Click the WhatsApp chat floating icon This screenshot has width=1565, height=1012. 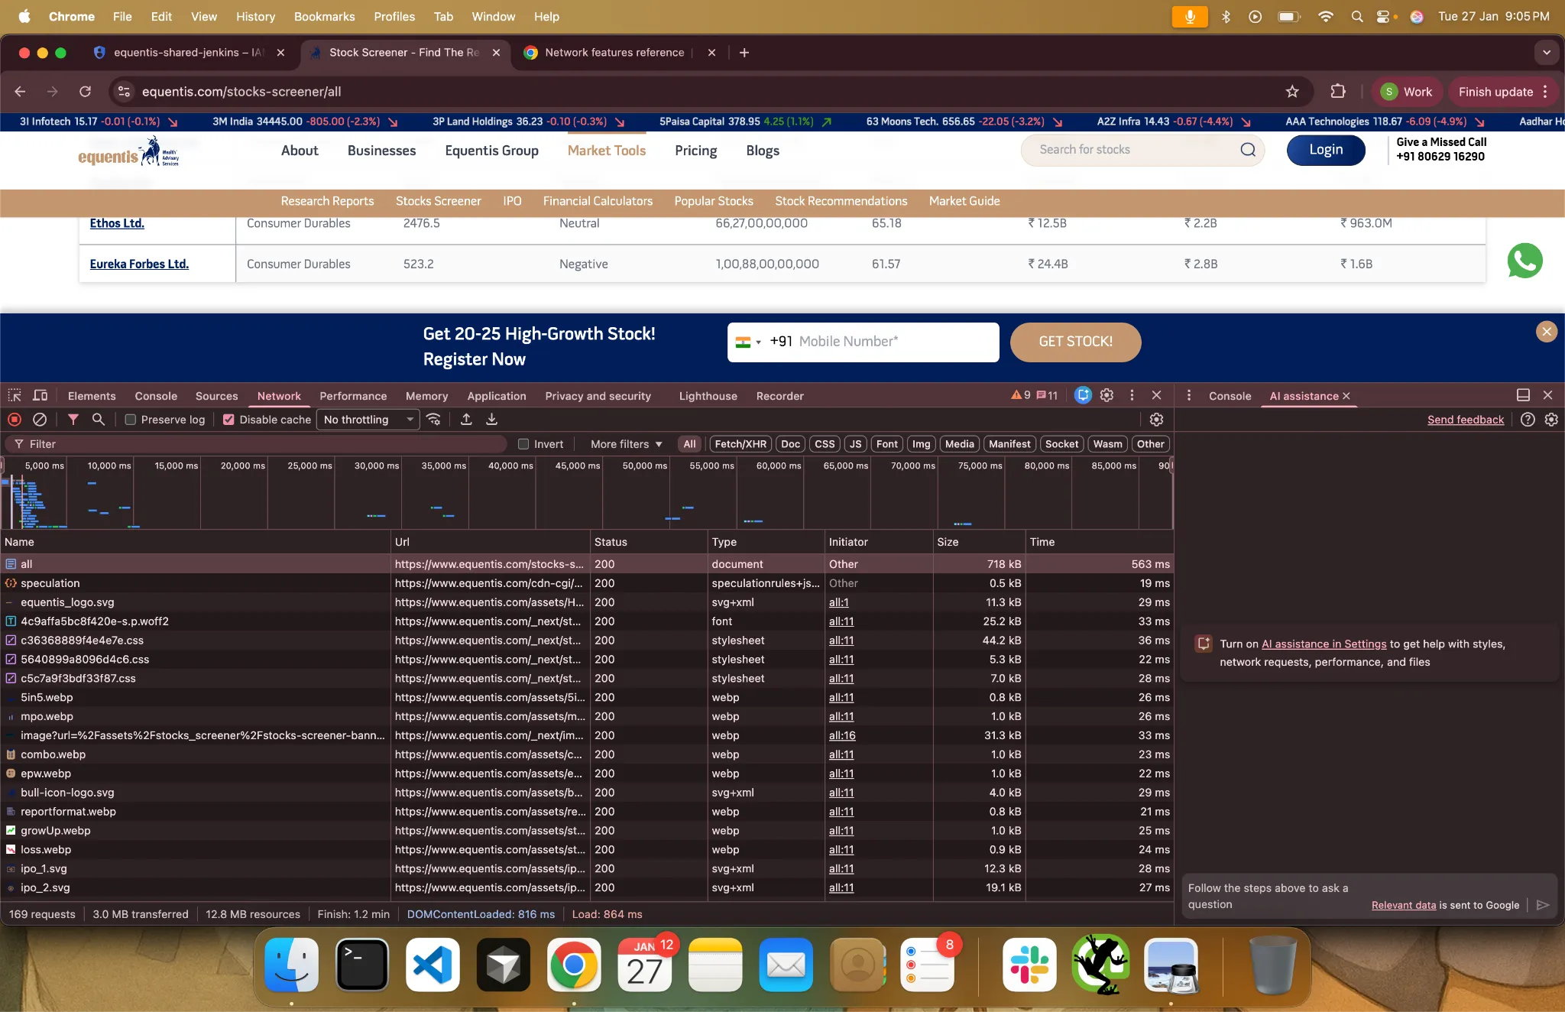coord(1524,261)
